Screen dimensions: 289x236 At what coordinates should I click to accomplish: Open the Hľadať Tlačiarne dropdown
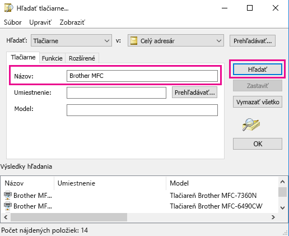pyautogui.click(x=71, y=40)
